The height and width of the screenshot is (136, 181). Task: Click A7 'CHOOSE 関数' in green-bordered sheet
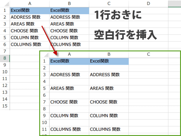click(x=69, y=102)
